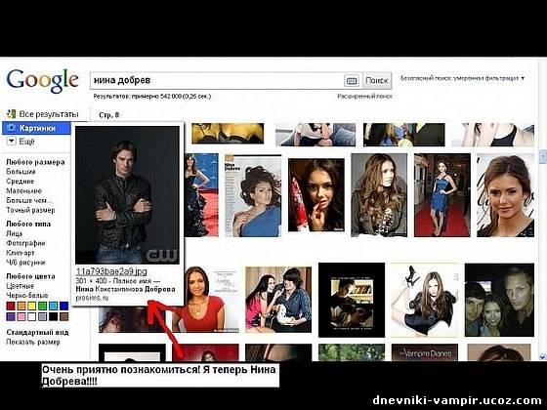Choose the dark blue color swatch

pos(63,306)
